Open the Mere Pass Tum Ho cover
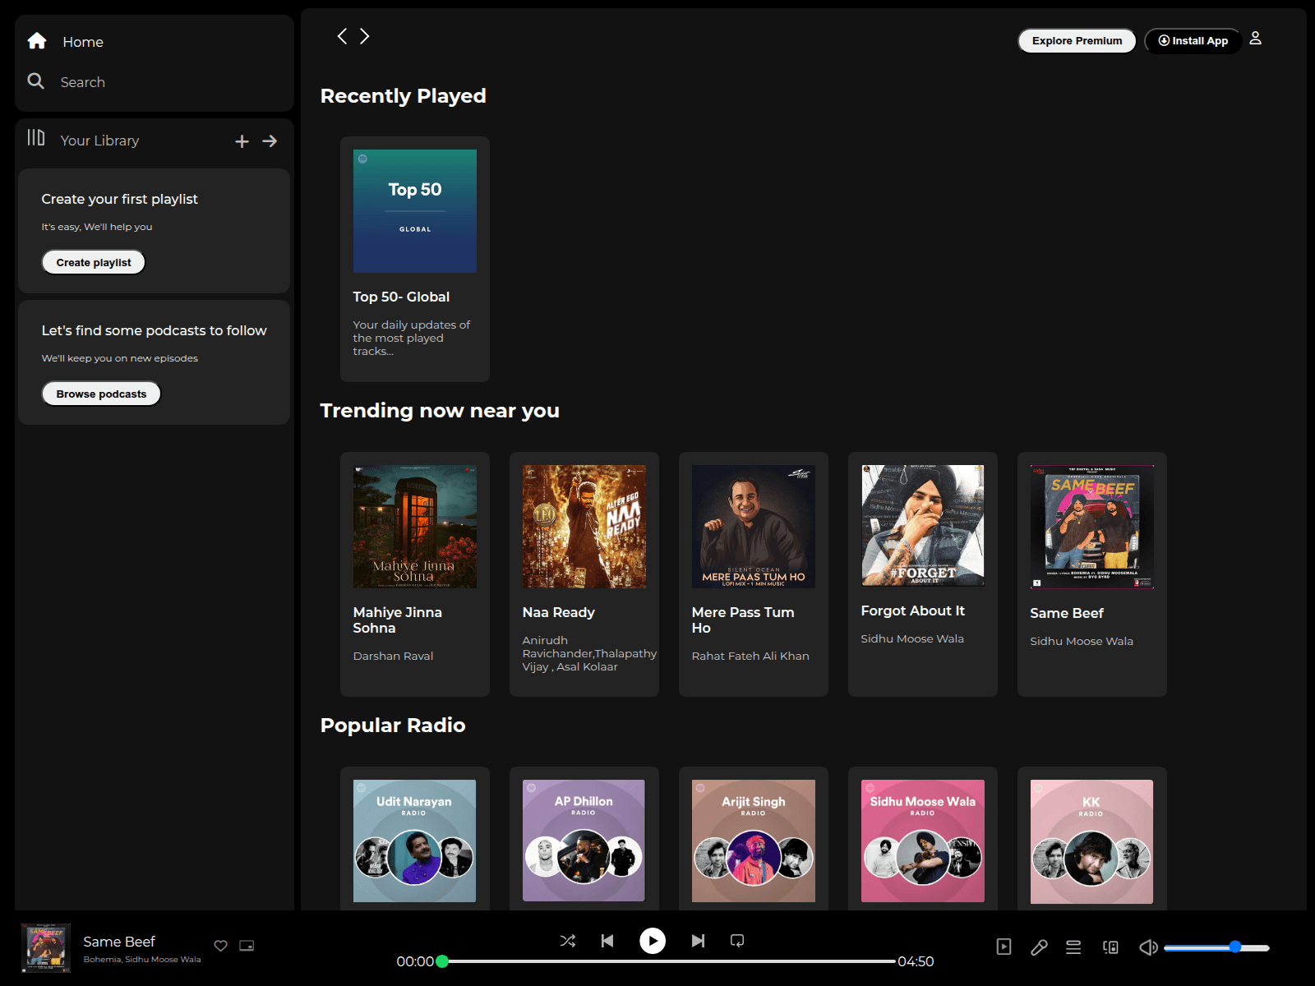 (x=754, y=527)
